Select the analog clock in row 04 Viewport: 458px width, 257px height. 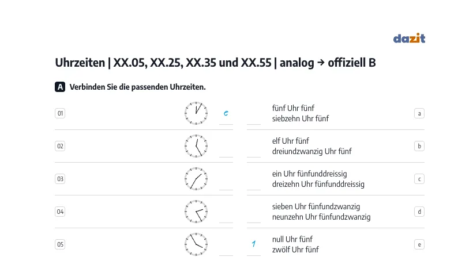196,212
